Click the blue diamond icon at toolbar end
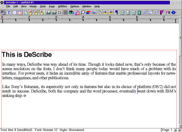The width and height of the screenshot is (182, 132). click(x=174, y=12)
